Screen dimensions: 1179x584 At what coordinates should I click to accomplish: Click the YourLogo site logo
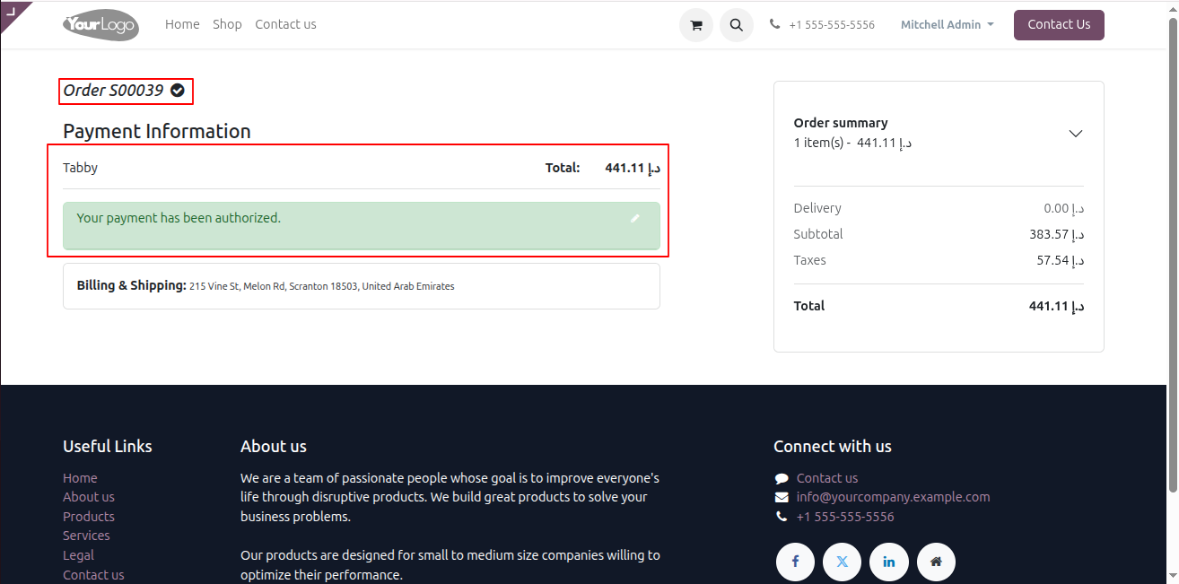(100, 25)
